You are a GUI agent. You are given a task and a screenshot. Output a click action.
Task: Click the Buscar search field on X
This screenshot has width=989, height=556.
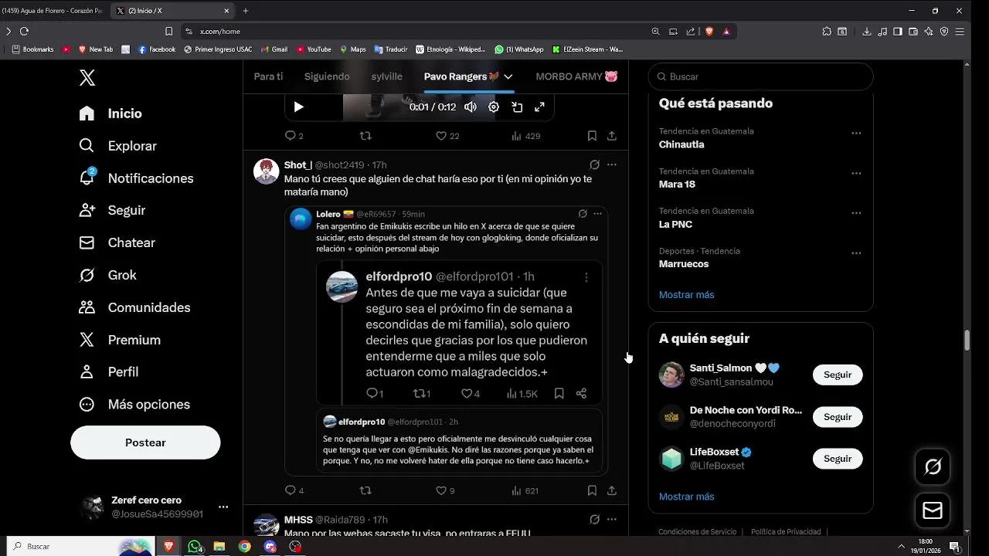[x=761, y=76]
